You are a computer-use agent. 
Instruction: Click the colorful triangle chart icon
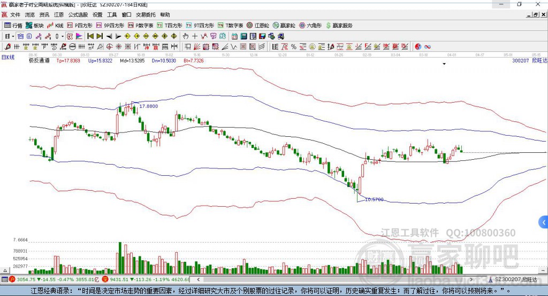coord(79,36)
